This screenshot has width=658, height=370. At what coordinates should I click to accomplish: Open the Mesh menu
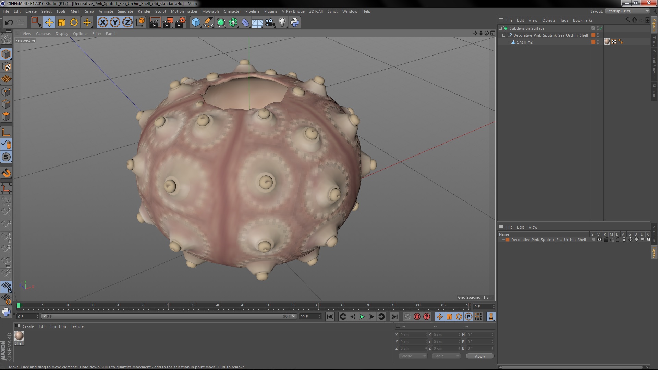click(x=75, y=11)
